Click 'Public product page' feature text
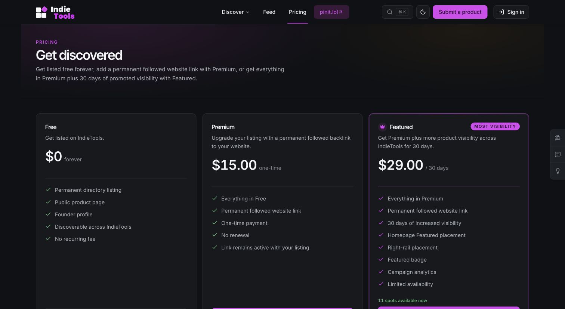This screenshot has width=565, height=309. (x=80, y=203)
